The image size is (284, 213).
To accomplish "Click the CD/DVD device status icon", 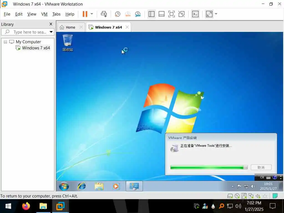I will tap(237, 196).
